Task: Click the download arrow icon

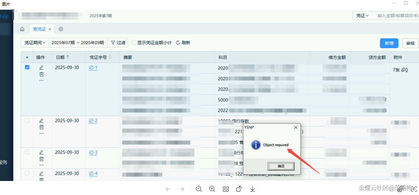Action: click(x=252, y=189)
